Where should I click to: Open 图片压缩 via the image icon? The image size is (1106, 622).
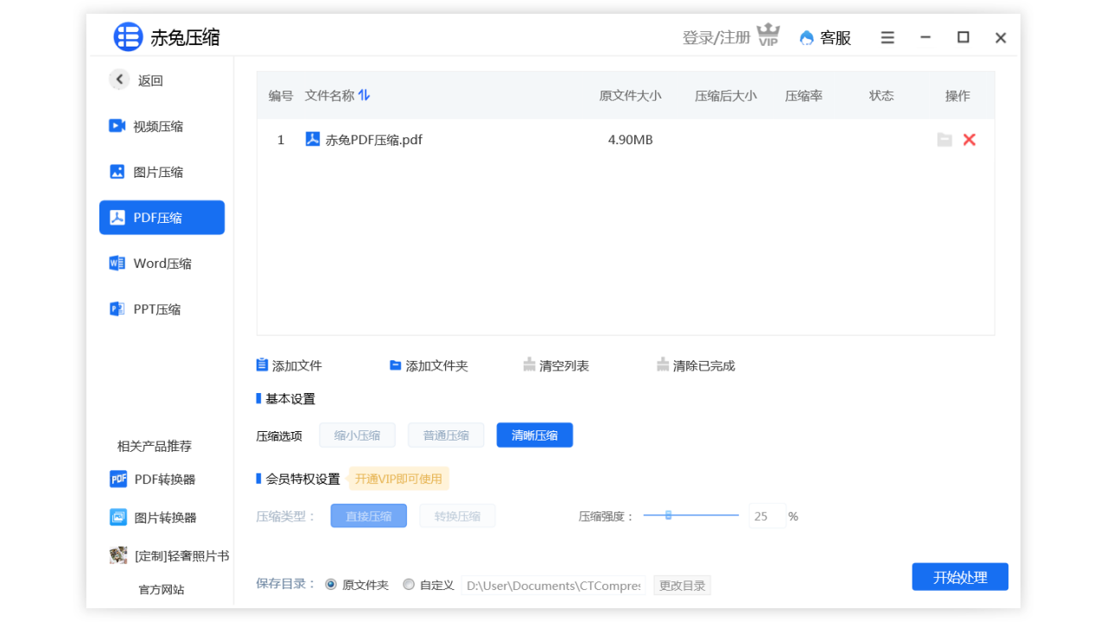tap(118, 171)
